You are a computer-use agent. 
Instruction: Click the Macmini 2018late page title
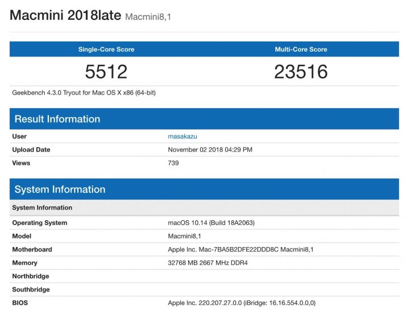[65, 15]
